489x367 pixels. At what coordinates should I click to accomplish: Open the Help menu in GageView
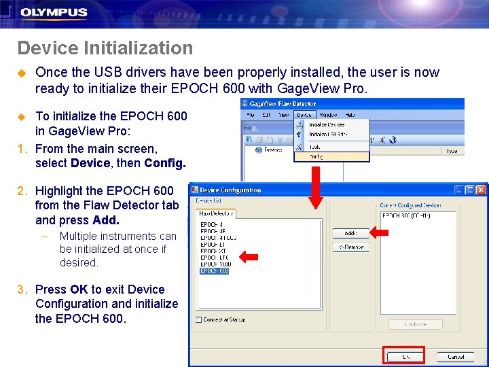[350, 115]
